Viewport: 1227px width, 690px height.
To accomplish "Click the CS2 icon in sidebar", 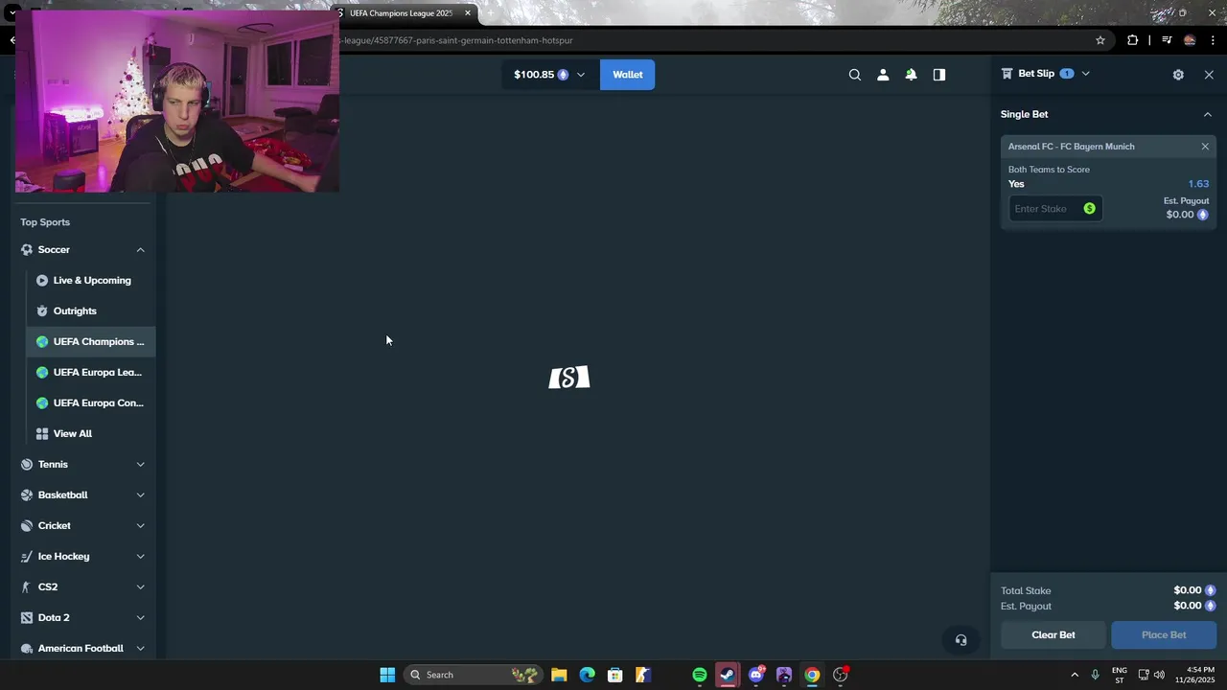I will tap(27, 587).
